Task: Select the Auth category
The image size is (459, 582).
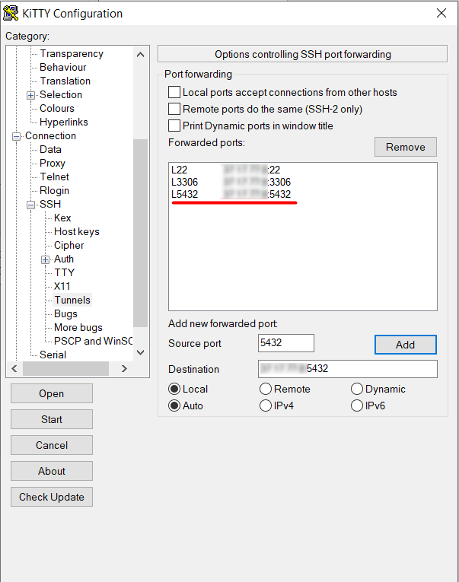Action: (x=64, y=259)
